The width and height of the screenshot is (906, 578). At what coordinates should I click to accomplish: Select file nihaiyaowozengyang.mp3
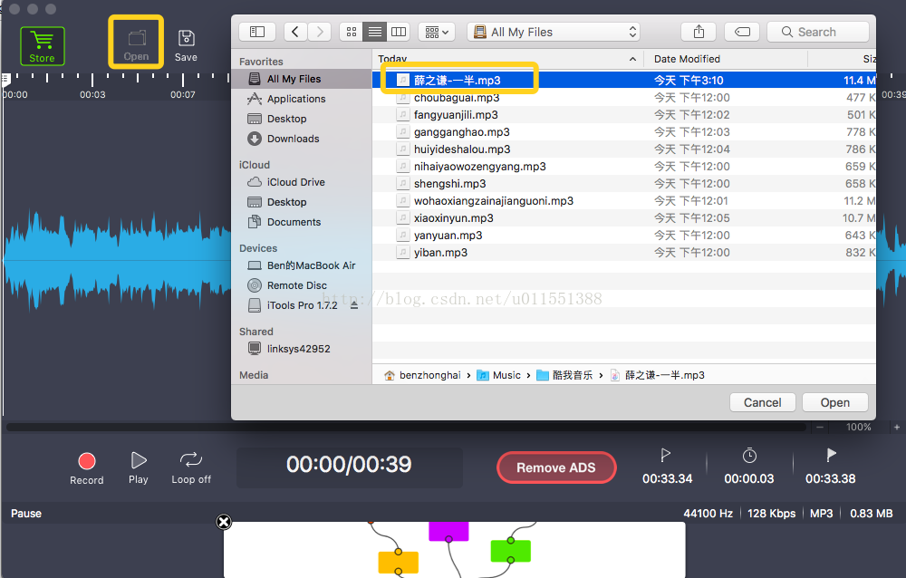pyautogui.click(x=624, y=167)
